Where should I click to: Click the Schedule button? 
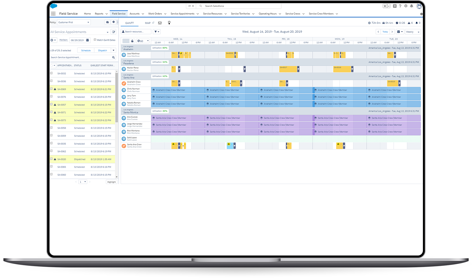[x=86, y=50]
